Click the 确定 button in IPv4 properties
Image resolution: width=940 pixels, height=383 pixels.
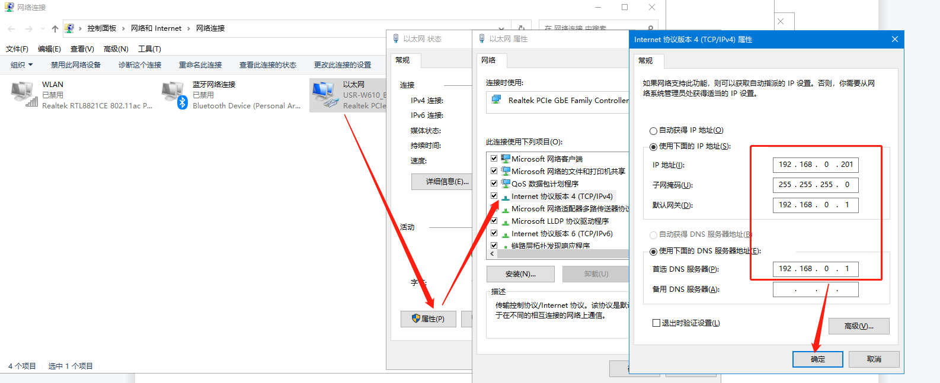pos(817,359)
